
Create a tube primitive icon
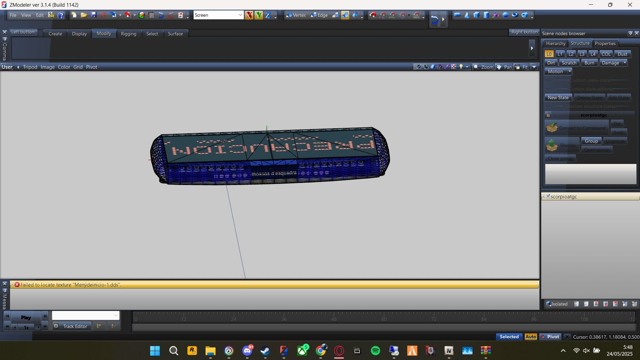(525, 15)
